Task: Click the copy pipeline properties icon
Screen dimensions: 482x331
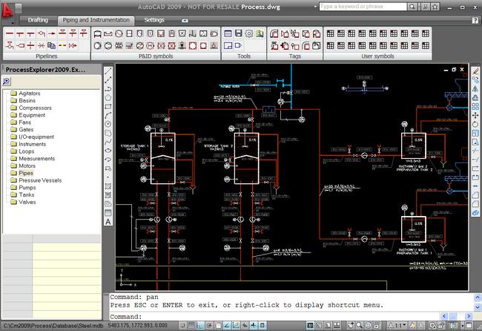Action: click(x=52, y=45)
